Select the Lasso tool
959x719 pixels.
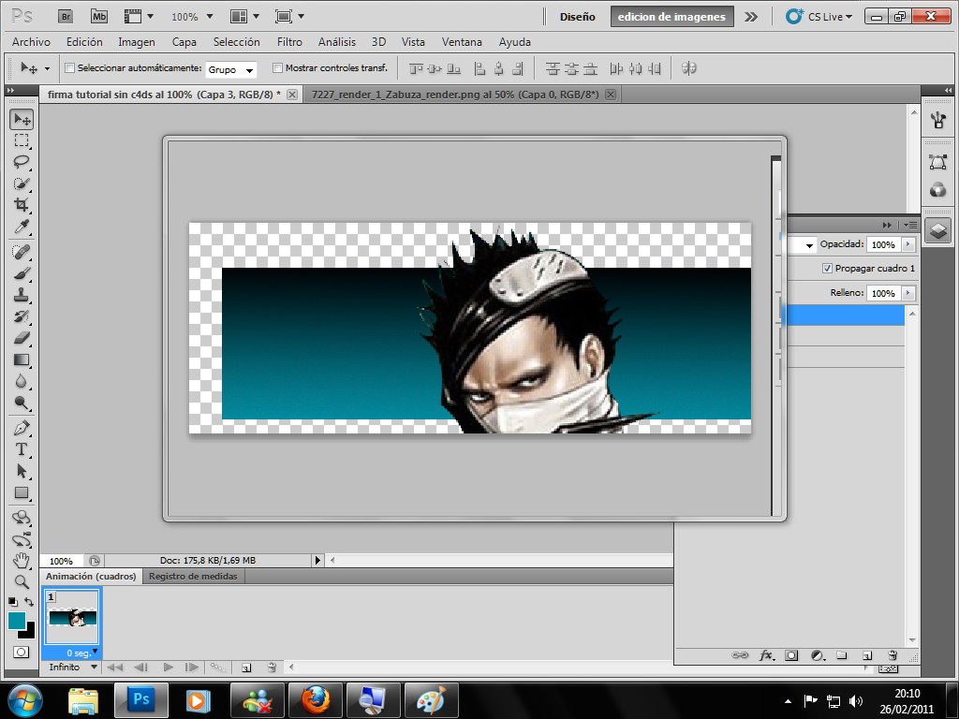coord(22,162)
